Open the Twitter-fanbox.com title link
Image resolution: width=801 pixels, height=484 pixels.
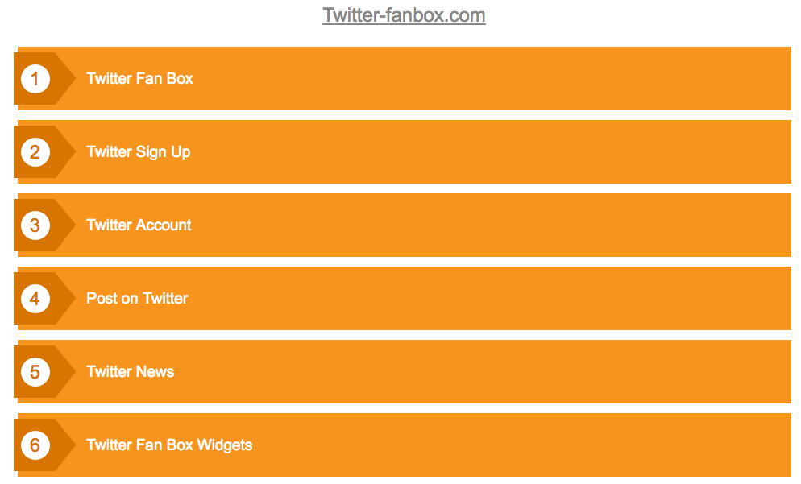(x=404, y=15)
